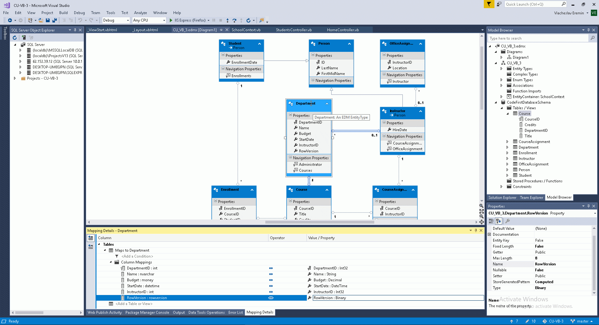Click the Save icon in the toolbar
This screenshot has width=599, height=325.
48,20
